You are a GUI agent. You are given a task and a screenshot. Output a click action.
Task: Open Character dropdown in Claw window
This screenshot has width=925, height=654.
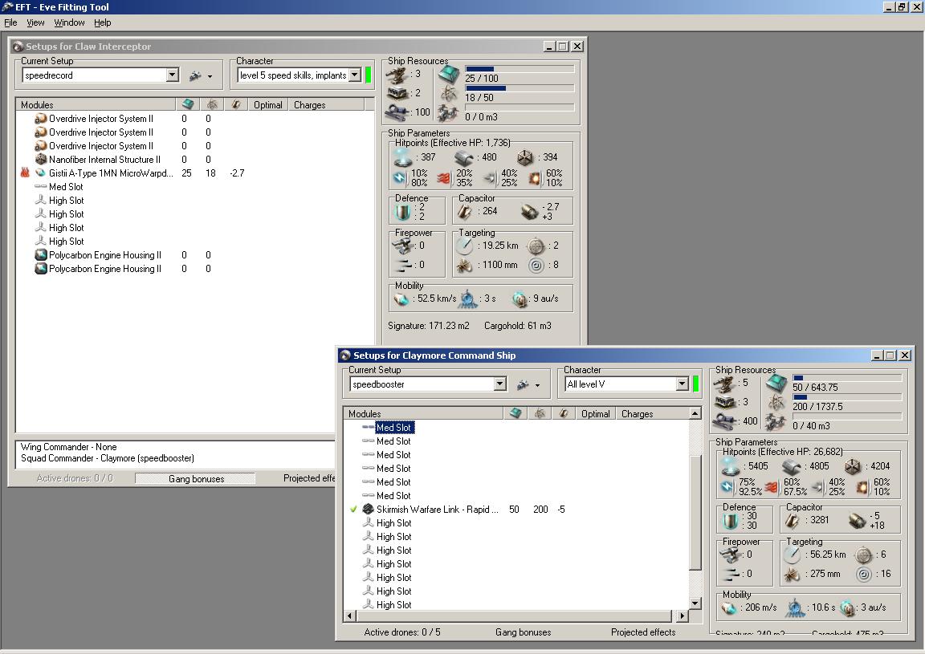coord(355,75)
